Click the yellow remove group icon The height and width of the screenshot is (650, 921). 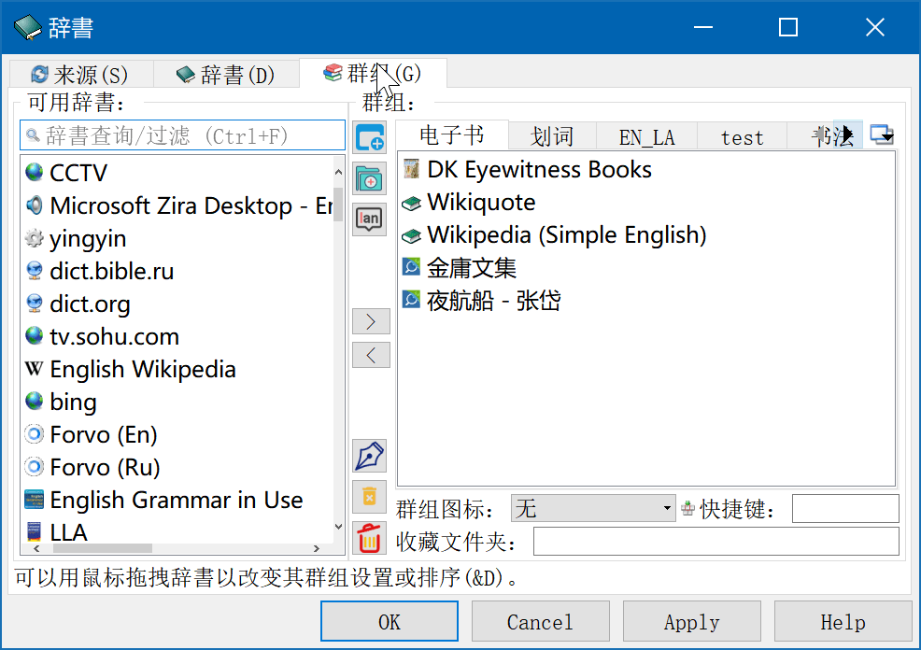tap(371, 497)
